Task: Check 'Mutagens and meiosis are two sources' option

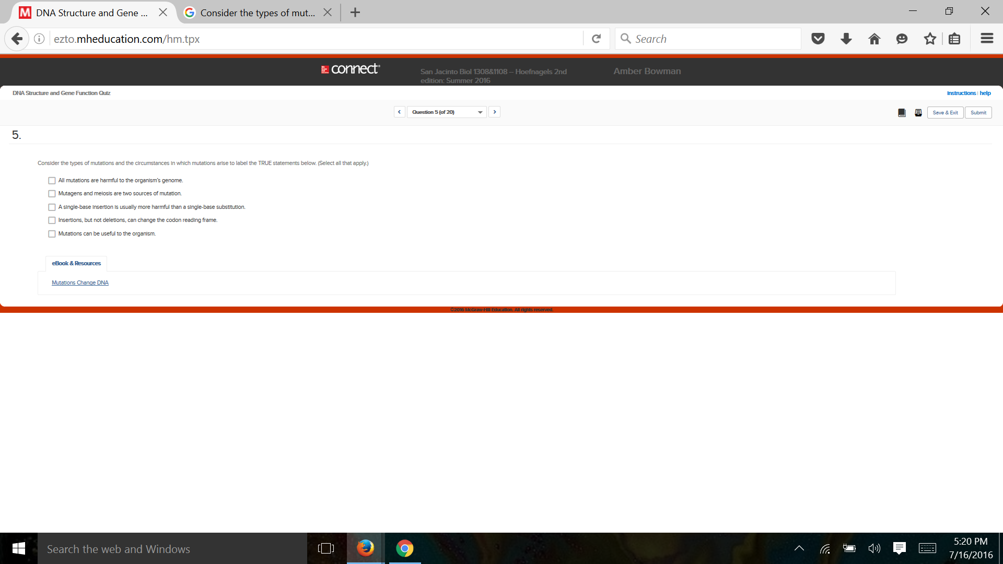Action: click(52, 194)
